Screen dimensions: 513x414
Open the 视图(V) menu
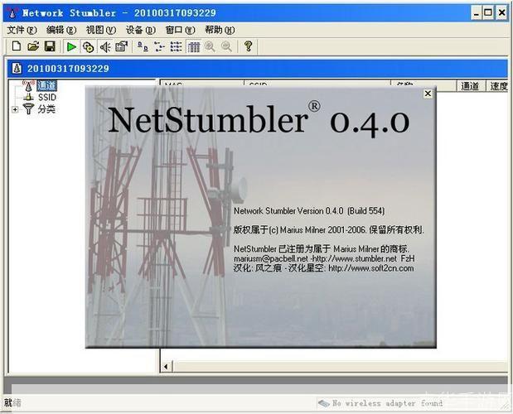coord(101,30)
